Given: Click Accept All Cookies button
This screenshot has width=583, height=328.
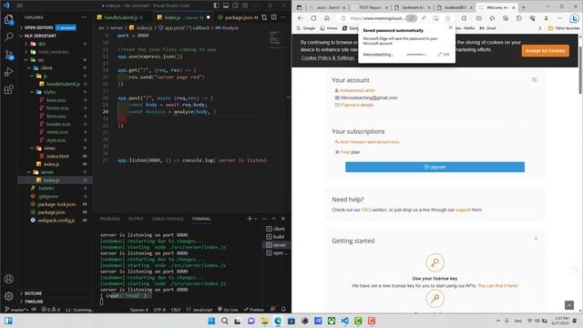Looking at the screenshot, I should [x=545, y=51].
